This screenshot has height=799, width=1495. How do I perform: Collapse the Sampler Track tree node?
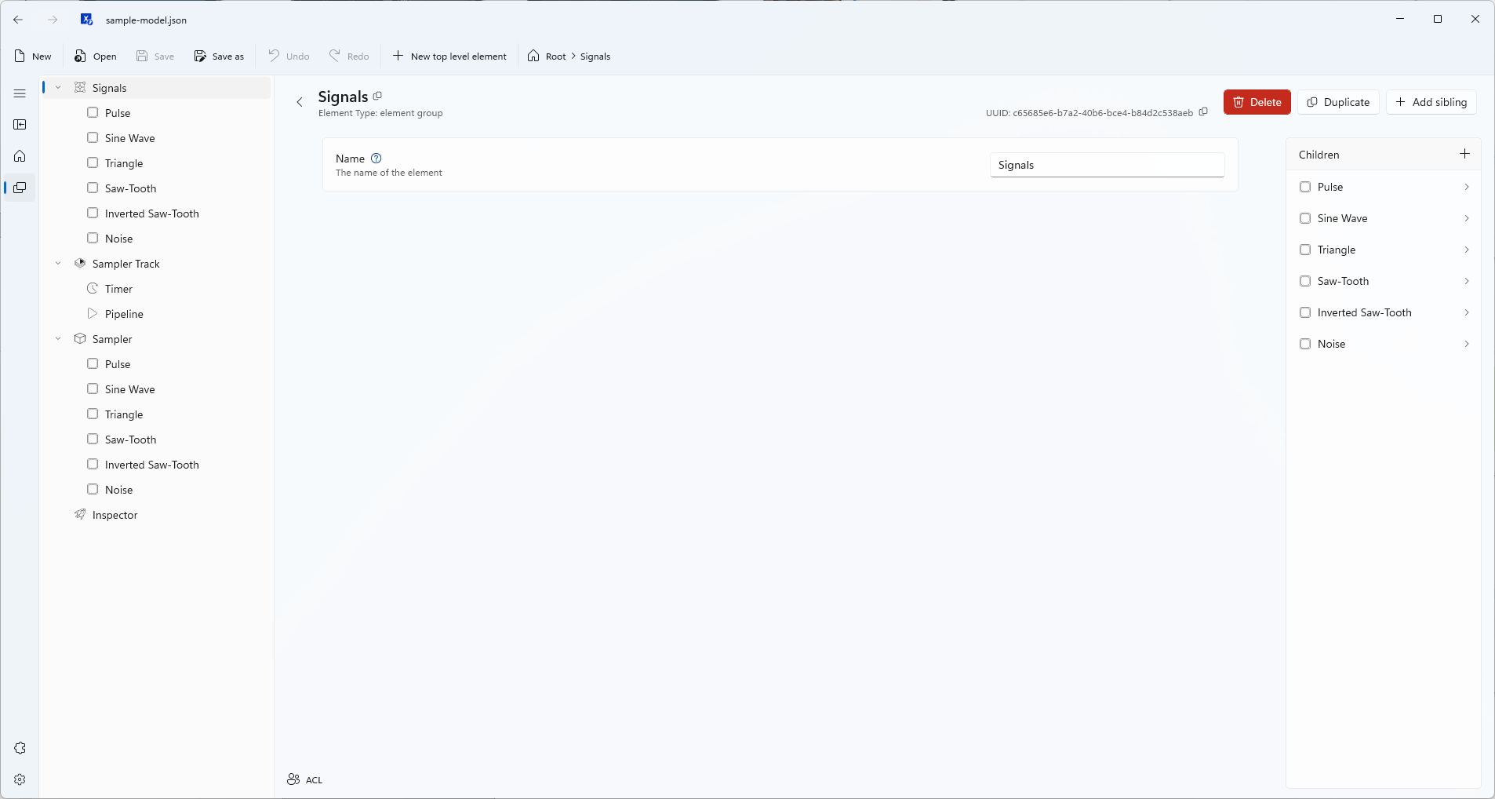pos(56,264)
